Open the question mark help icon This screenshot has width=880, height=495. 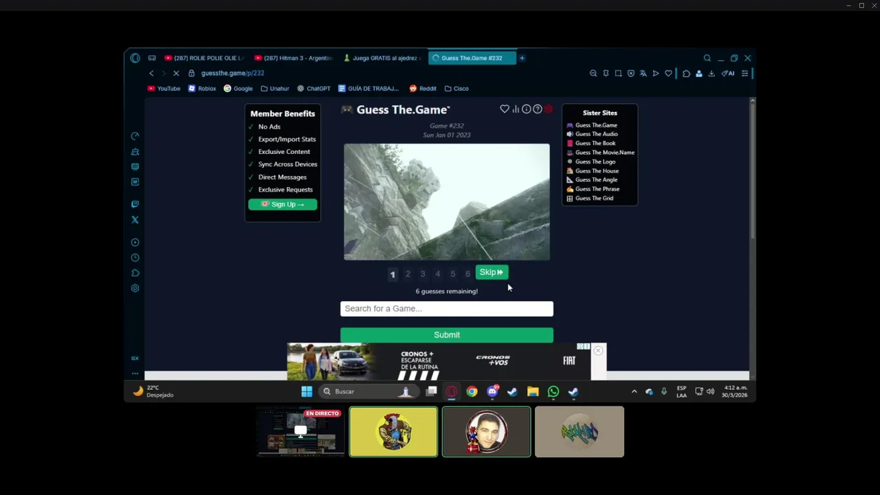click(x=538, y=109)
